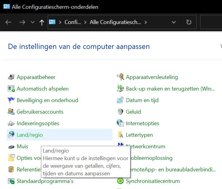222x189 pixels.
Task: Click the Opties voor folder icon
Action: point(12,158)
